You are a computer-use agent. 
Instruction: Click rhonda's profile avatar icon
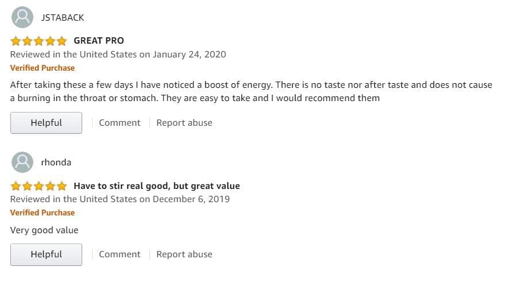(x=22, y=162)
